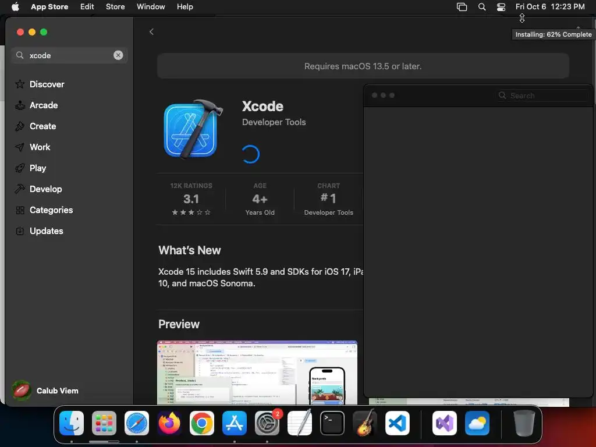The width and height of the screenshot is (596, 447).
Task: Launch Google Chrome from the Dock
Action: click(202, 423)
